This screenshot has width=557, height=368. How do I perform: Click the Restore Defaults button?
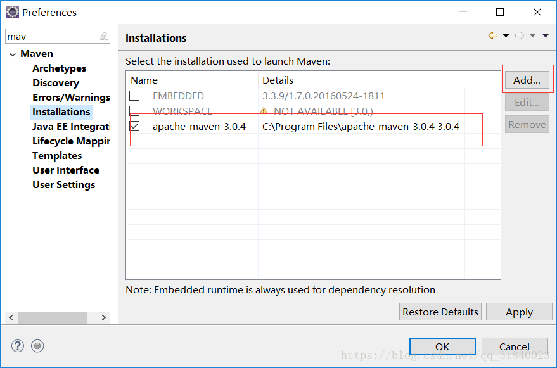pos(440,312)
